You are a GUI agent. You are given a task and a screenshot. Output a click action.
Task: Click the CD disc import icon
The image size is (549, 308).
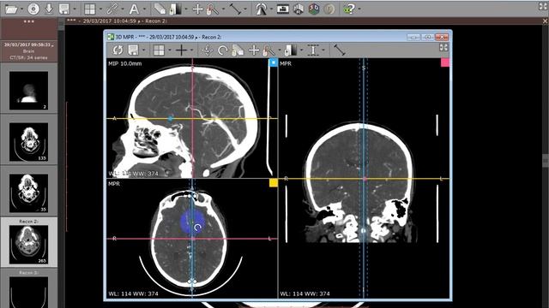pos(33,9)
